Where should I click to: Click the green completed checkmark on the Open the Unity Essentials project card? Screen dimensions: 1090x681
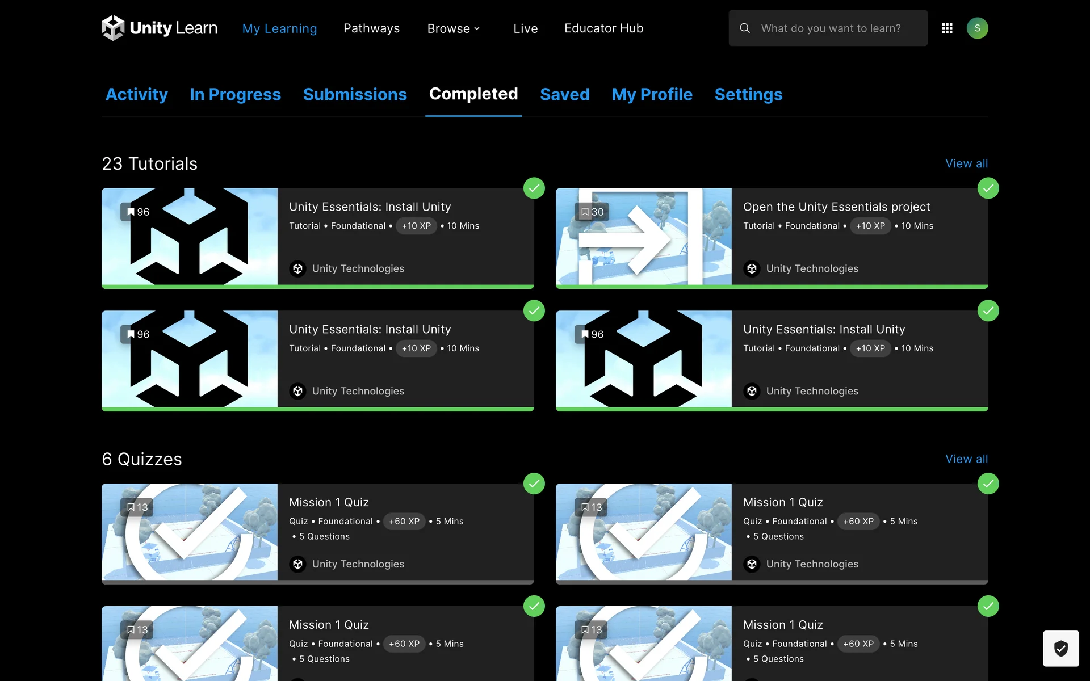tap(988, 188)
